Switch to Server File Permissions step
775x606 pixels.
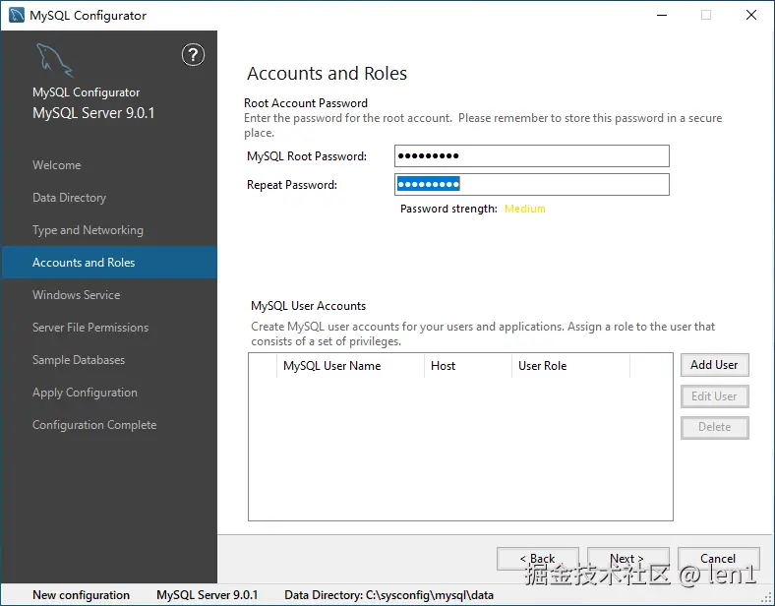(90, 328)
